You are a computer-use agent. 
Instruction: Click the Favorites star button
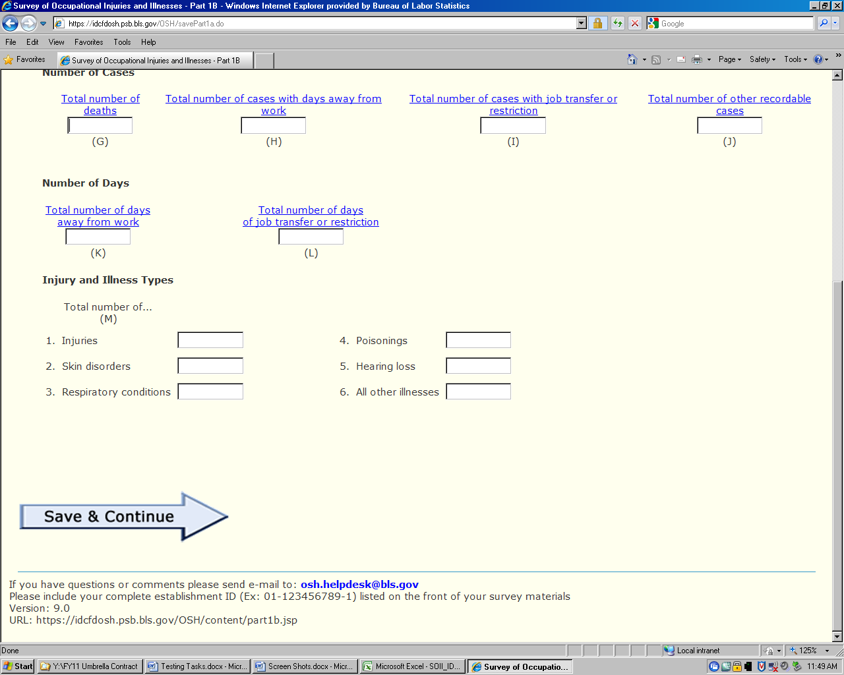point(24,59)
